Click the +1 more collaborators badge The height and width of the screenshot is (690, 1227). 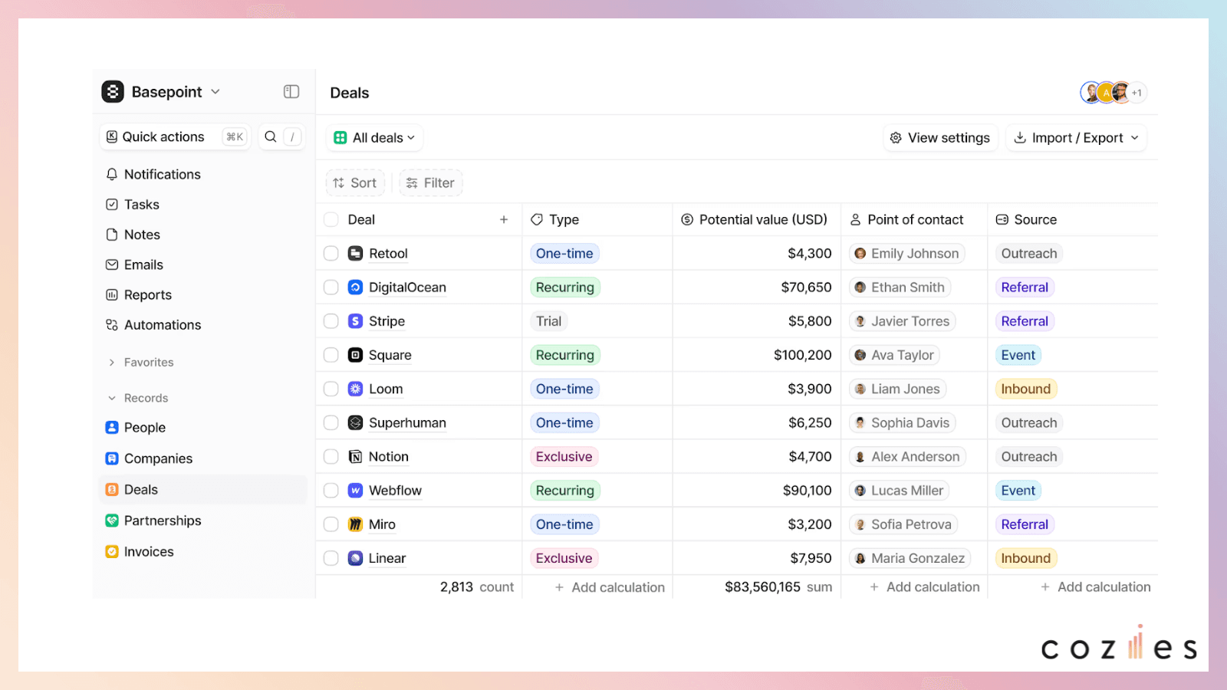(1137, 93)
